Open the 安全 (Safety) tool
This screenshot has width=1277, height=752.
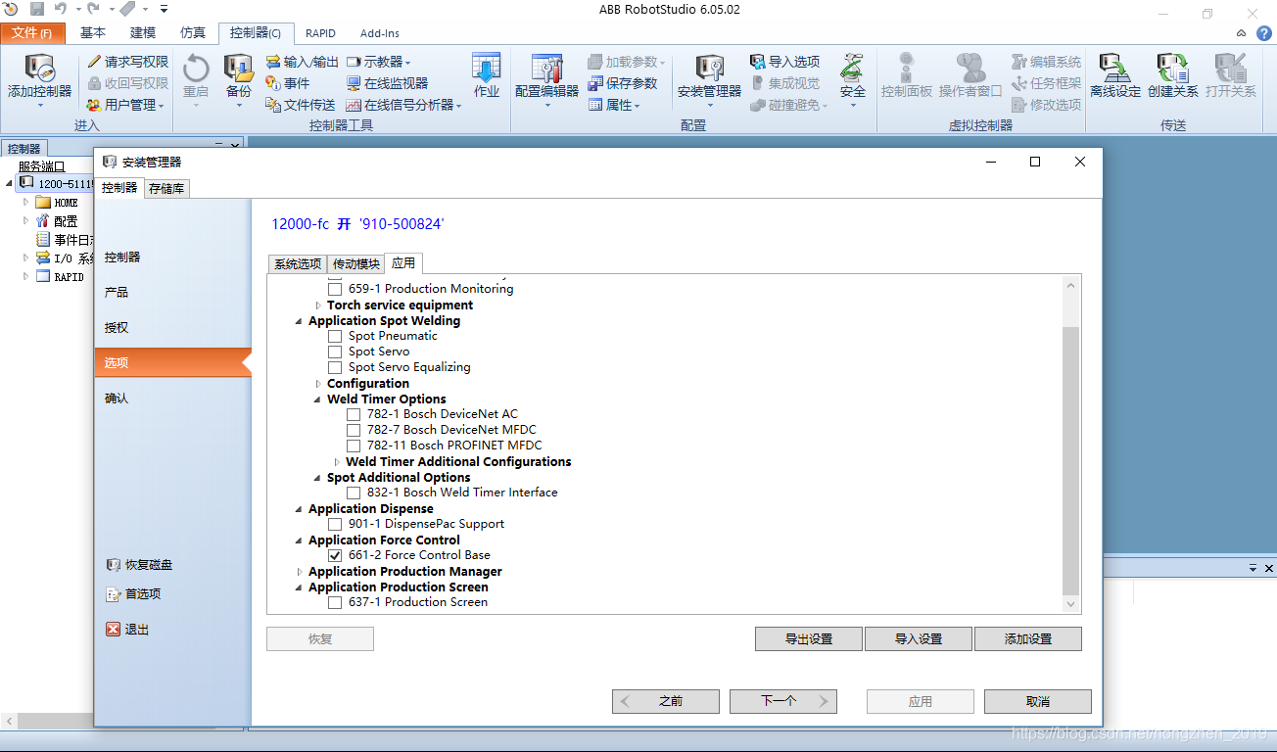point(853,78)
